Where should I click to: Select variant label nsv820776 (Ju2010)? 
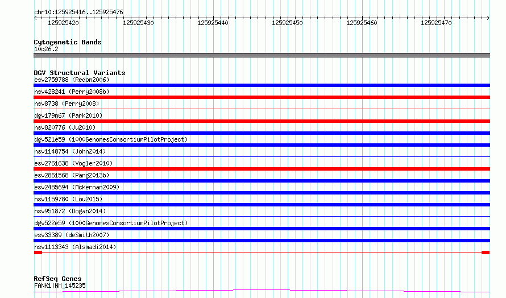coord(65,127)
